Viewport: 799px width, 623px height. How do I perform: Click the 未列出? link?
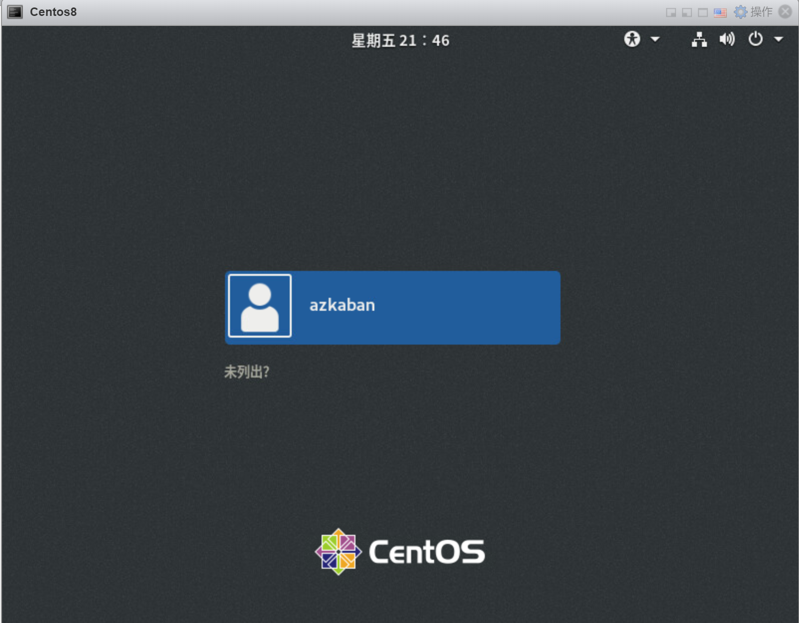(247, 371)
